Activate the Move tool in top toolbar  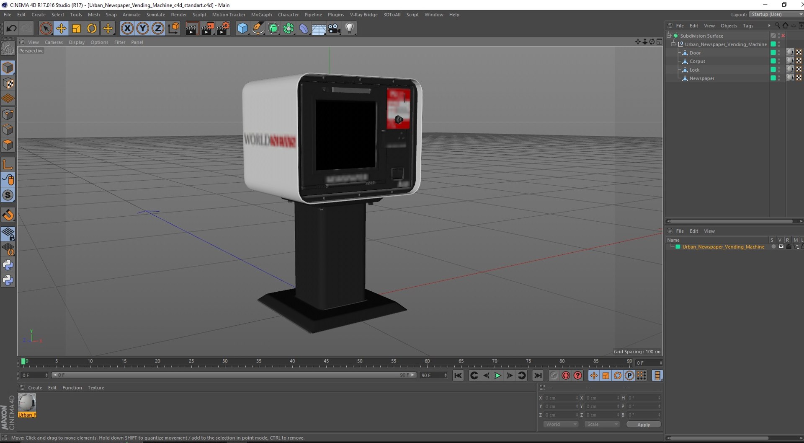pyautogui.click(x=61, y=28)
